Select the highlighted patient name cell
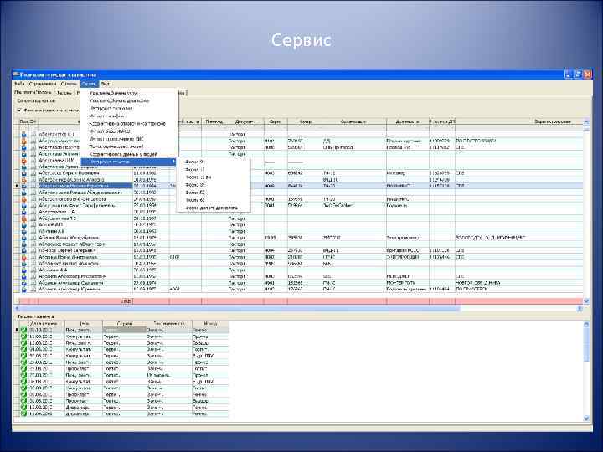 point(85,186)
